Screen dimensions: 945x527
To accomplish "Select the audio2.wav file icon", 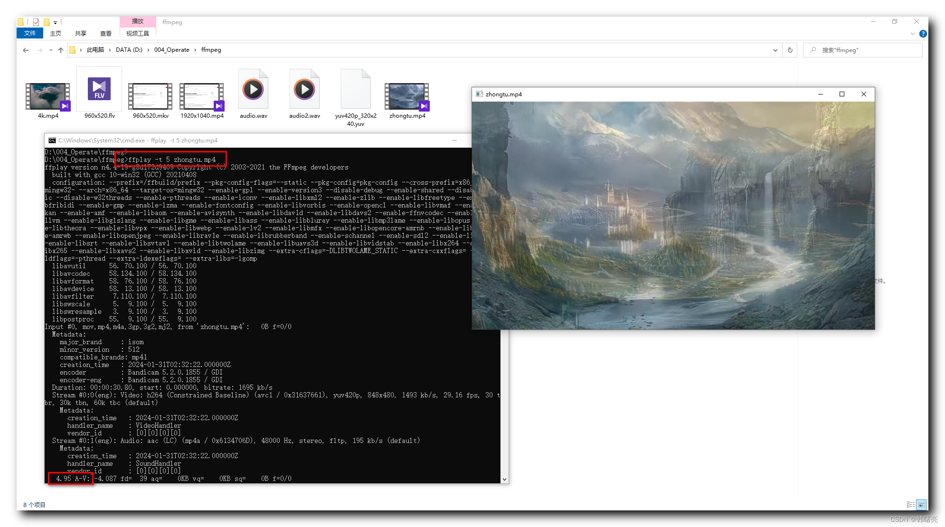I will click(304, 90).
